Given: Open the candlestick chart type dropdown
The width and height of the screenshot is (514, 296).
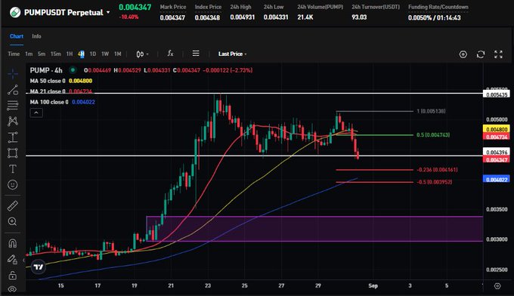Looking at the screenshot, I should pos(142,54).
